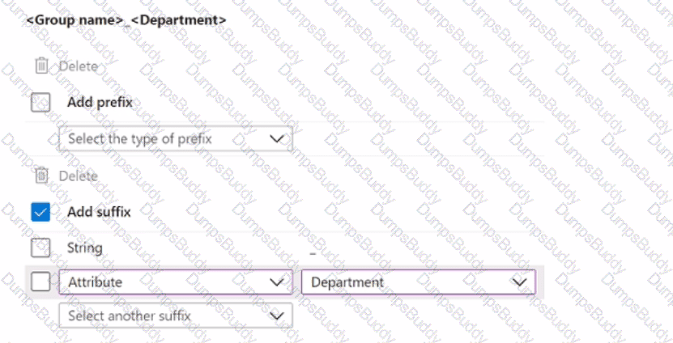This screenshot has height=343, width=673.
Task: Click the chevron arrow on the Attribute dropdown
Action: pos(278,282)
